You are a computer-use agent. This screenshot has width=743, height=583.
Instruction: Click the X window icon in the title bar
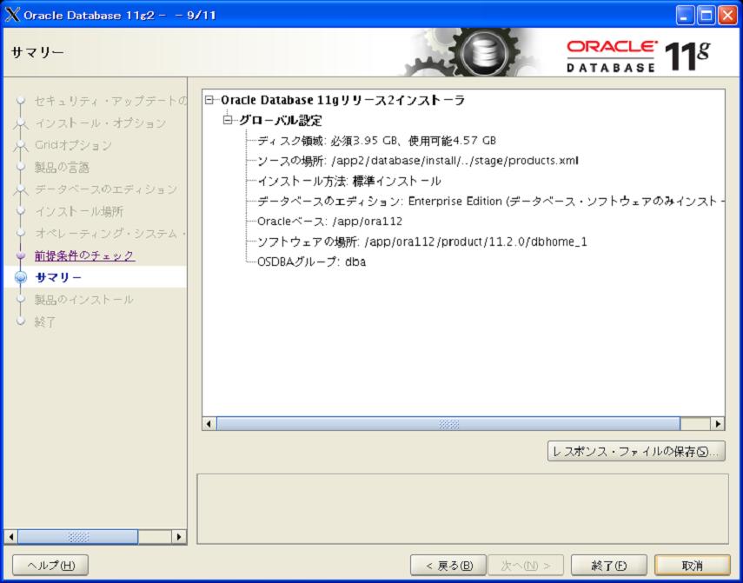tap(12, 15)
